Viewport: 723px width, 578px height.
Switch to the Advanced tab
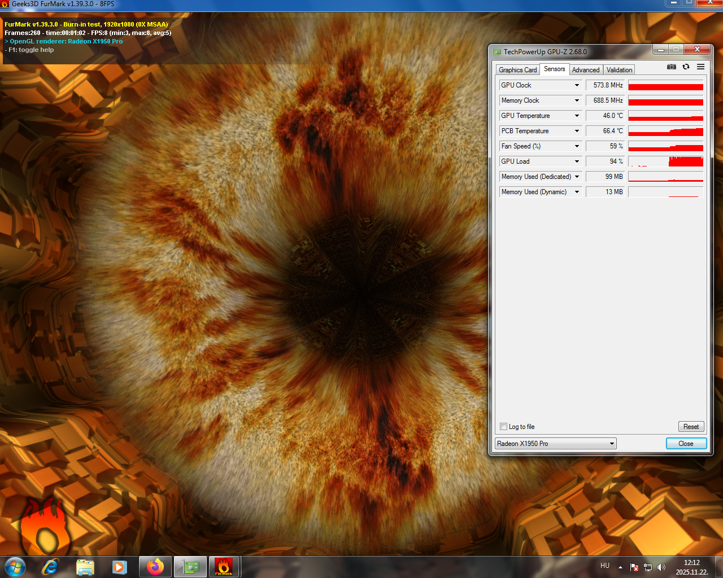tap(586, 70)
